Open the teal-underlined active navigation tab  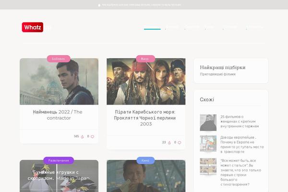coord(152,27)
